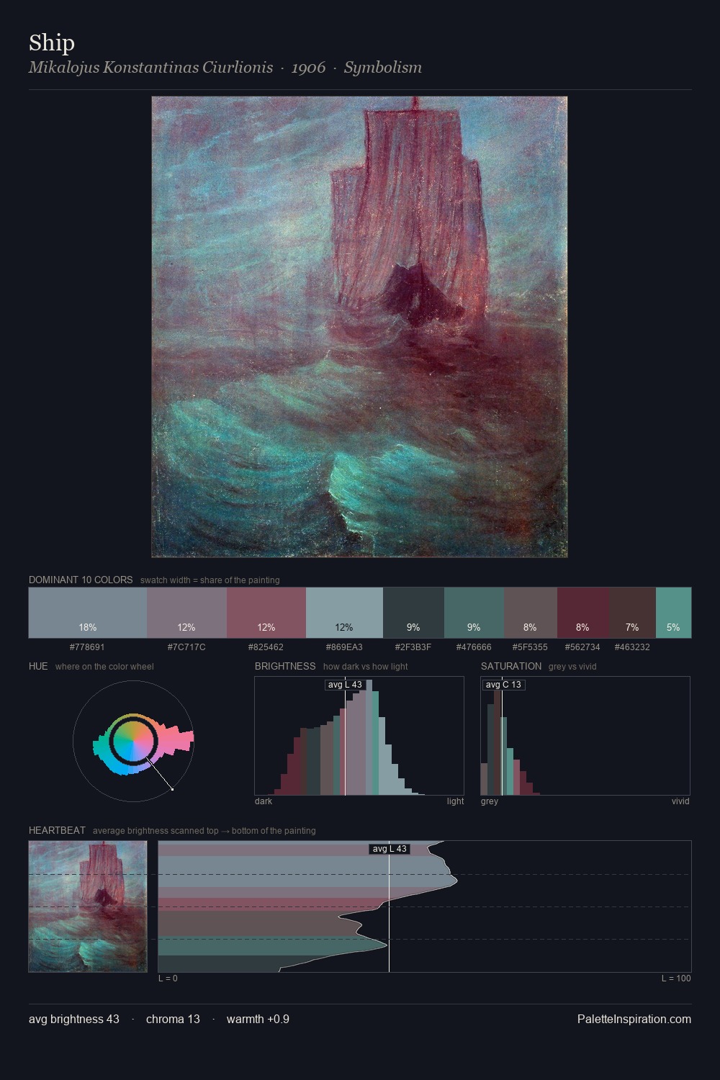Click 'DOMINANT 10 COLORS' heading
This screenshot has width=720, height=1080.
81,580
